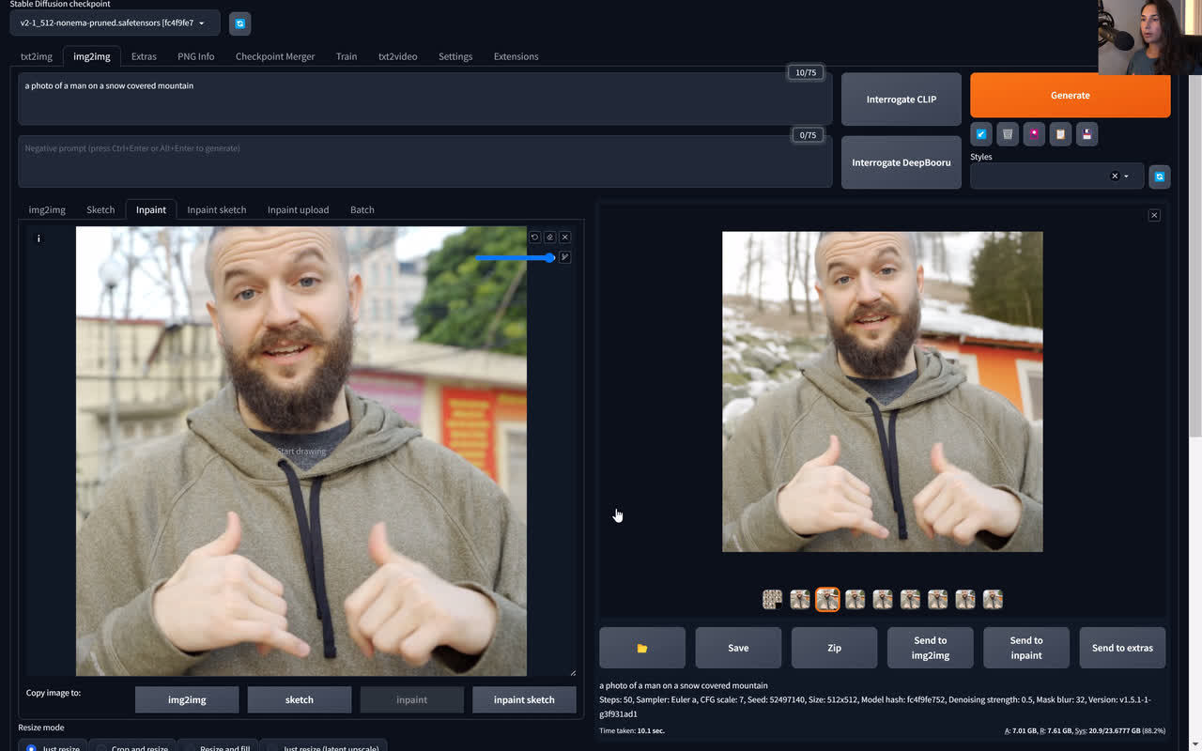Clear the Styles selection with the X
This screenshot has width=1202, height=751.
click(x=1115, y=176)
